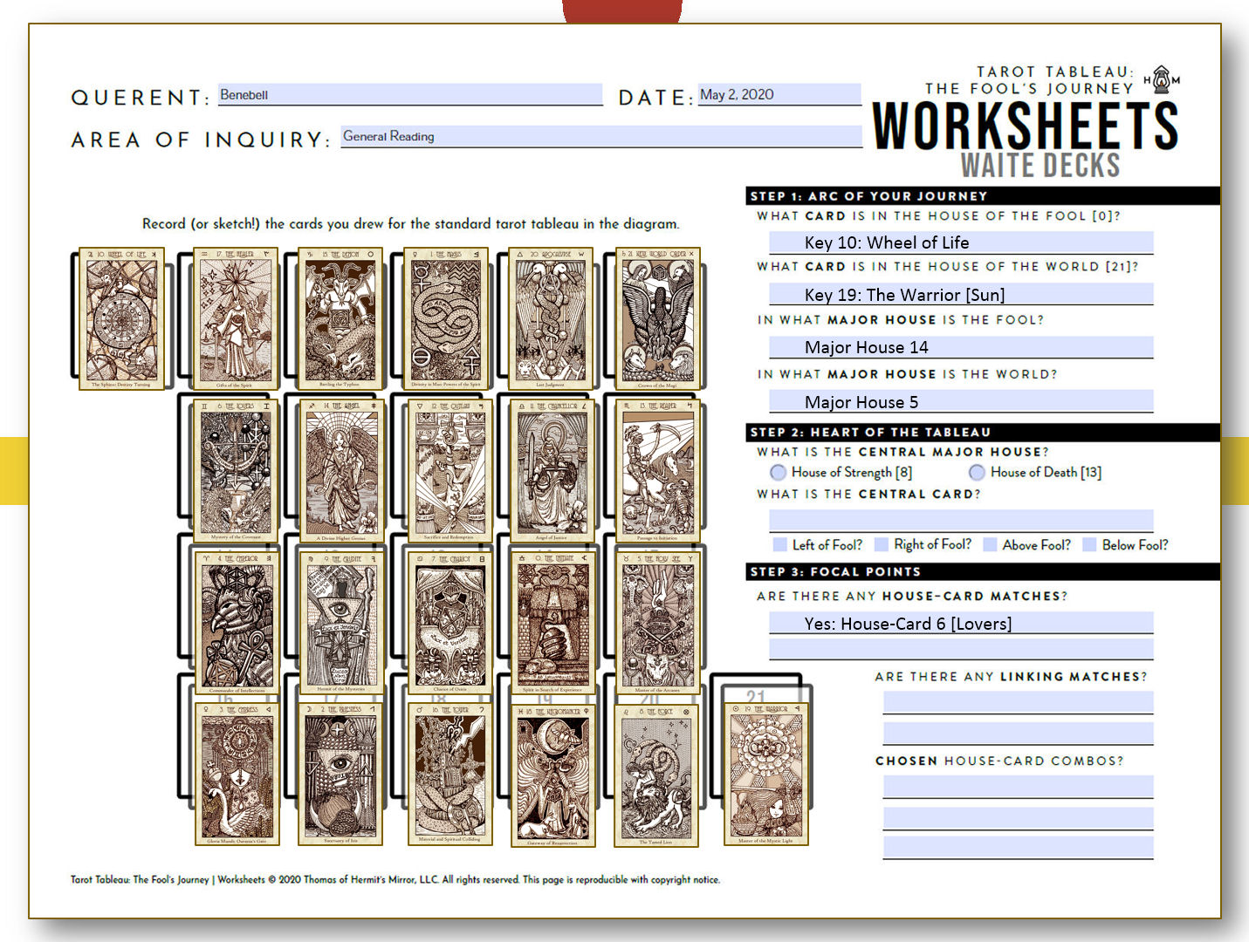The width and height of the screenshot is (1249, 942).
Task: Select the Warrior card in slot 21
Action: [766, 775]
